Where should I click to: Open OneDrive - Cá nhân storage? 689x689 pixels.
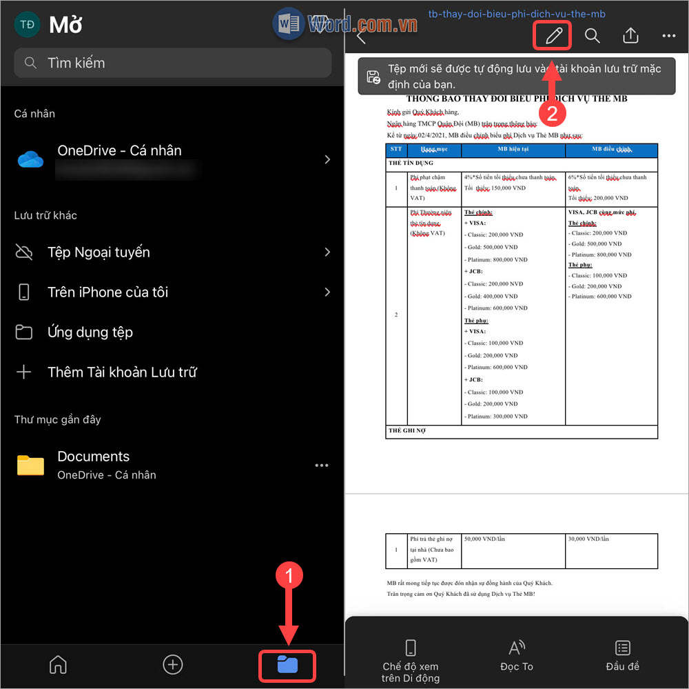pos(172,159)
